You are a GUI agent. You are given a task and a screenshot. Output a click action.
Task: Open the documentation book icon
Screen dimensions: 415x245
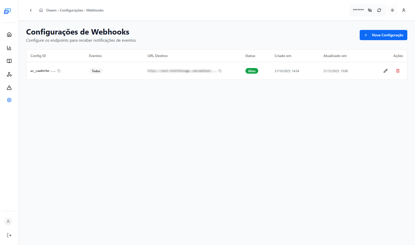point(9,61)
